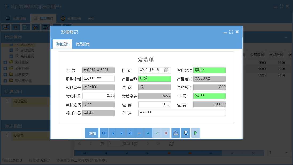Click the refresh icon in the pagination bar

coord(172,143)
